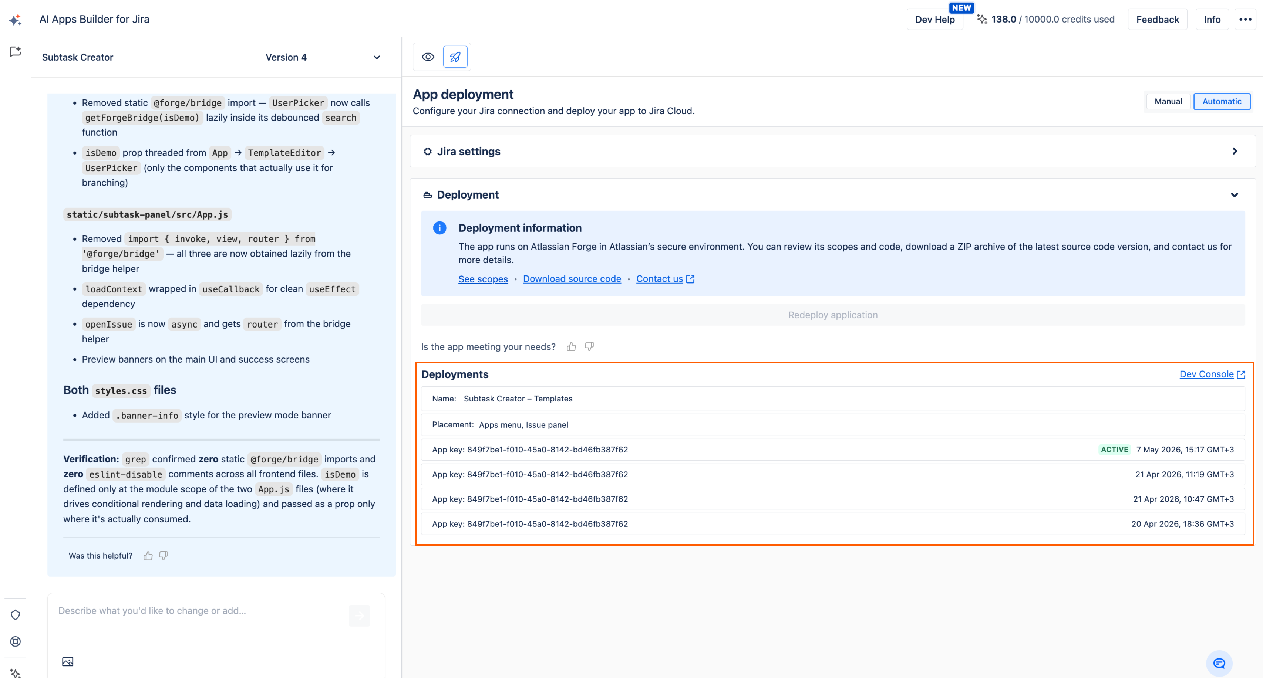1263x678 pixels.
Task: Switch deployment mode to Manual
Action: pos(1168,101)
